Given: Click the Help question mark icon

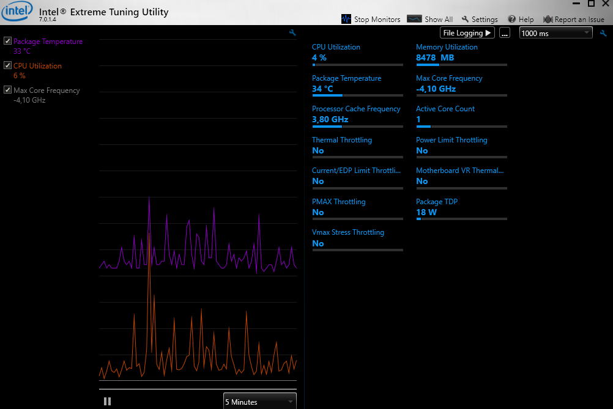Looking at the screenshot, I should pos(511,19).
